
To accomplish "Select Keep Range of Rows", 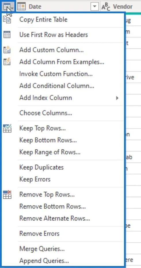I will (50, 152).
